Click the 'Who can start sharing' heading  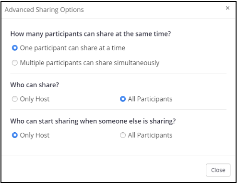(x=93, y=121)
